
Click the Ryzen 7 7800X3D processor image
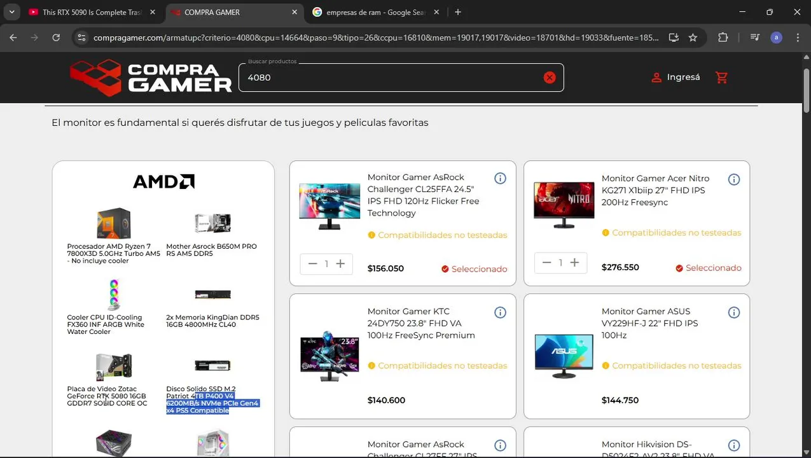114,223
